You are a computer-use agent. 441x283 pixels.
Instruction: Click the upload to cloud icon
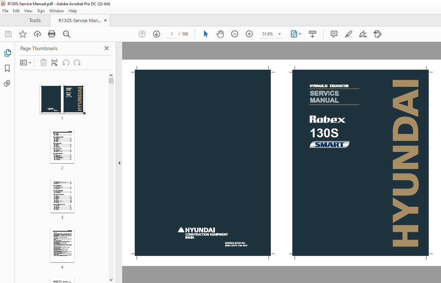(37, 34)
